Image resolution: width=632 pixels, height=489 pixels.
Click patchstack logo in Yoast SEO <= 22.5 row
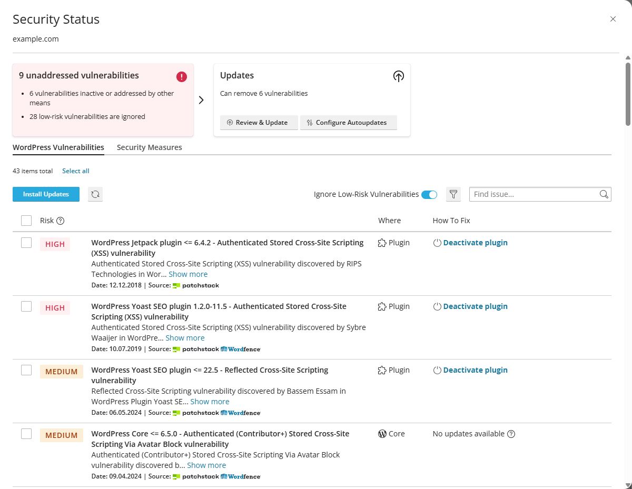196,413
